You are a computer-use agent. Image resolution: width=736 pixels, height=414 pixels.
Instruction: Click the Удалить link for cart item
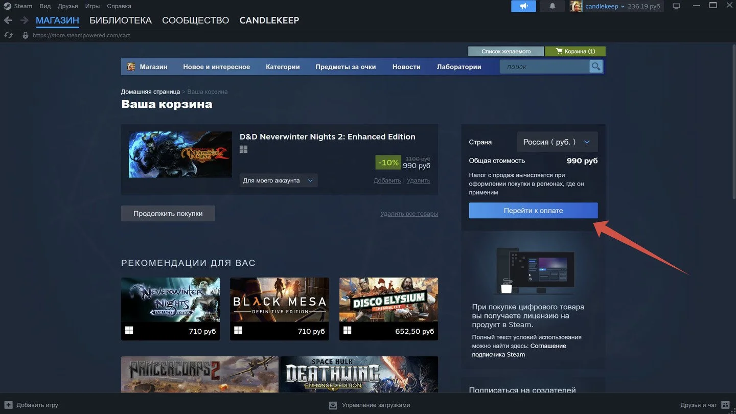click(x=419, y=180)
